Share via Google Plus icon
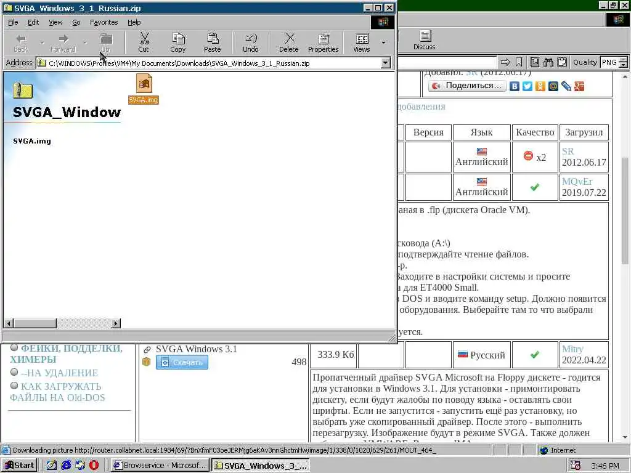This screenshot has width=631, height=473. click(x=579, y=86)
